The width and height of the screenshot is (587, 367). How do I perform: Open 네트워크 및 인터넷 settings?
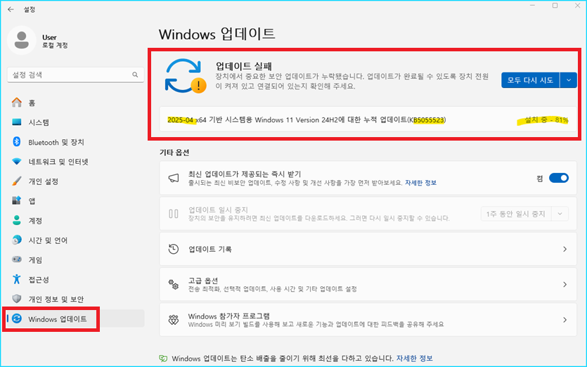click(x=75, y=162)
